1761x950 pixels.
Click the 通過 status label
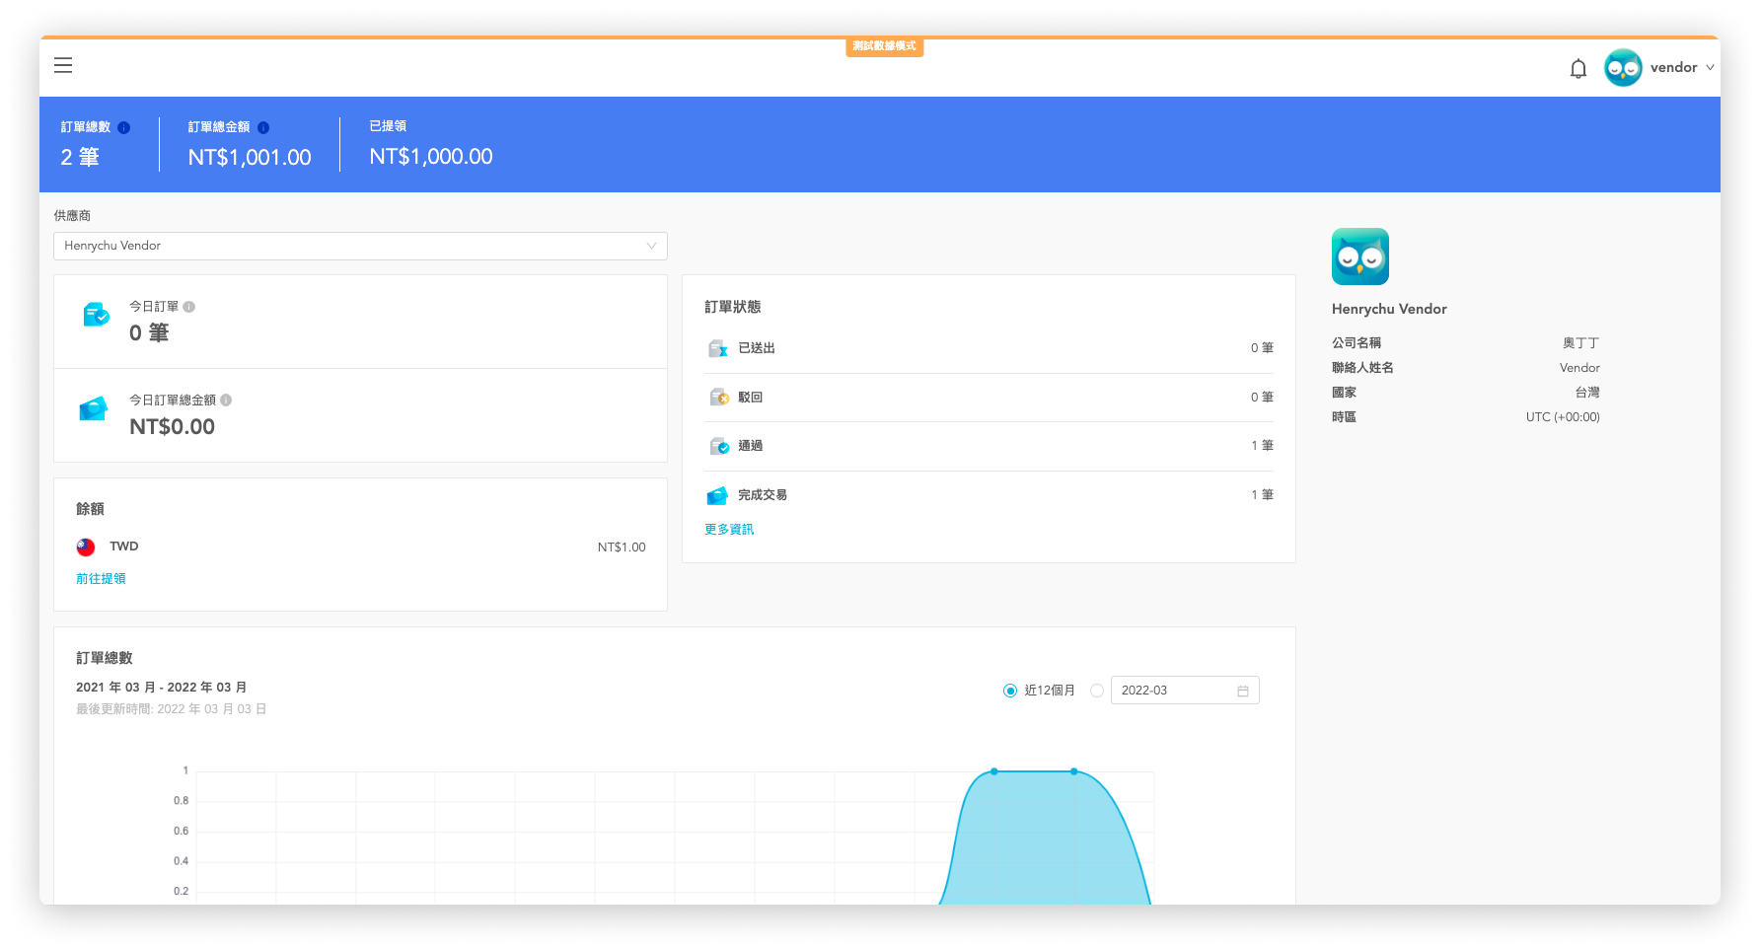pos(751,446)
